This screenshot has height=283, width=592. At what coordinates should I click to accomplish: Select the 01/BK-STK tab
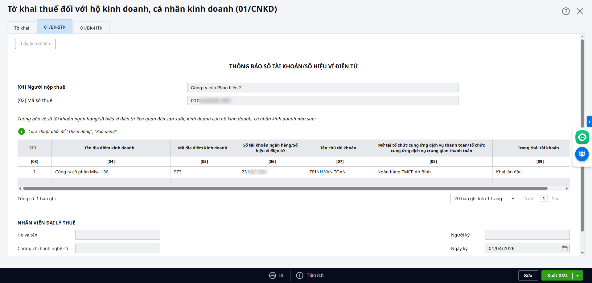point(55,27)
